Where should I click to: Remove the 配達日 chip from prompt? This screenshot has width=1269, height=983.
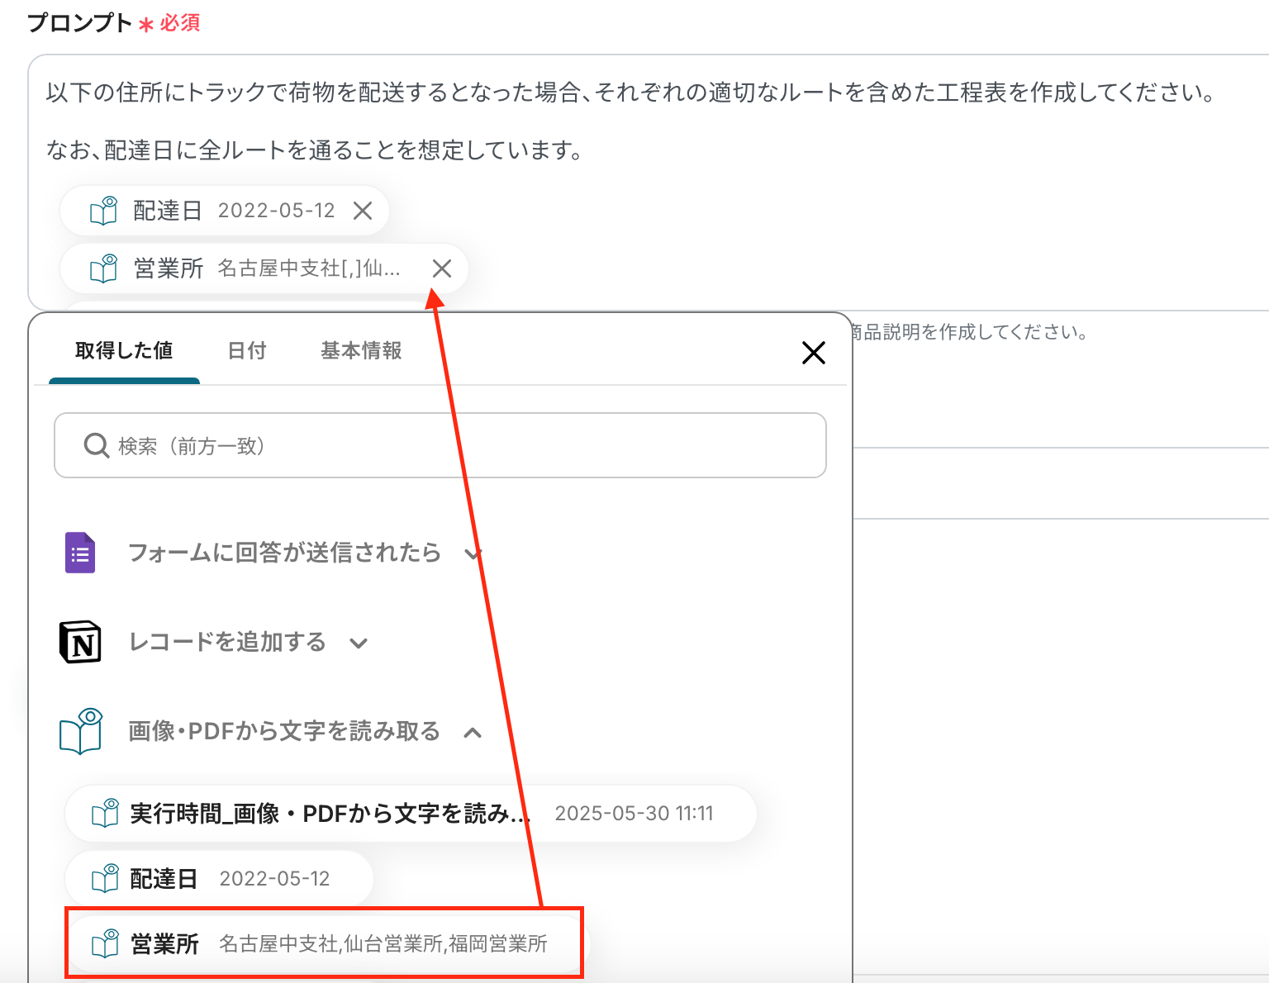coord(363,211)
